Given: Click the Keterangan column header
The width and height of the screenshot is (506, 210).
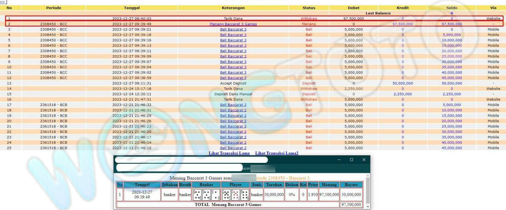Looking at the screenshot, I should [x=233, y=8].
